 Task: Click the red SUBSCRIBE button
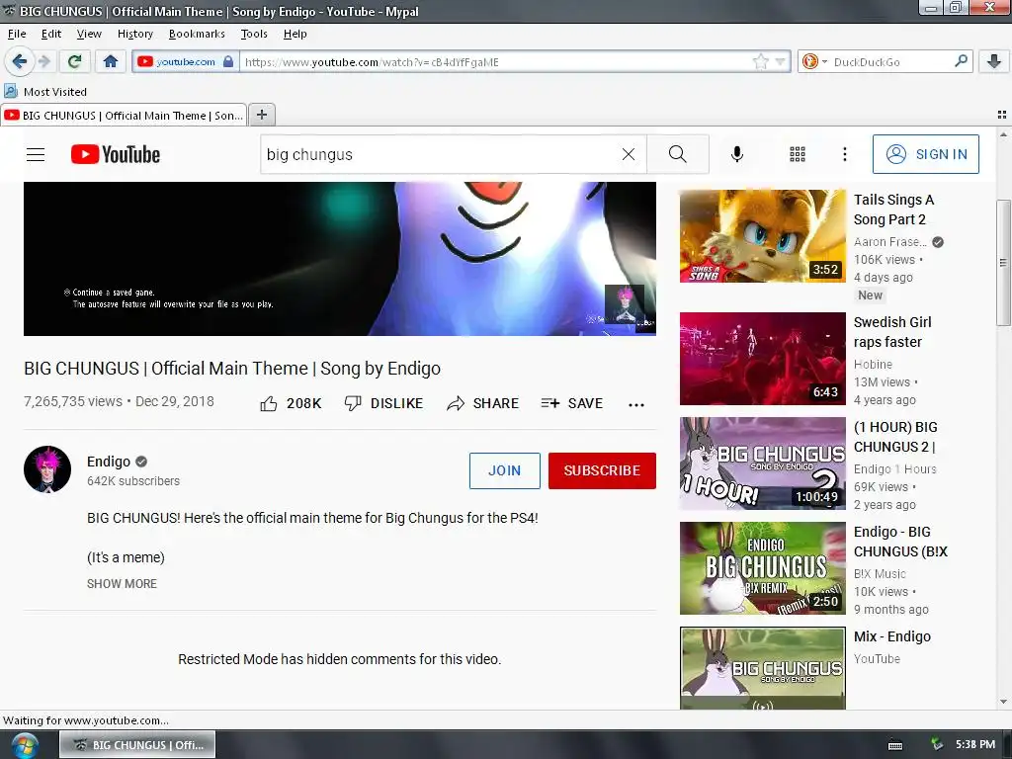(x=602, y=470)
